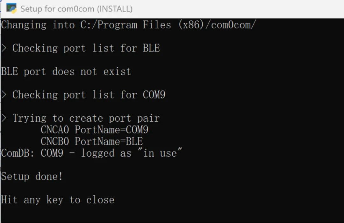Click the 'logged as' words in the ComDB line
The height and width of the screenshot is (223, 344).
[x=106, y=153]
